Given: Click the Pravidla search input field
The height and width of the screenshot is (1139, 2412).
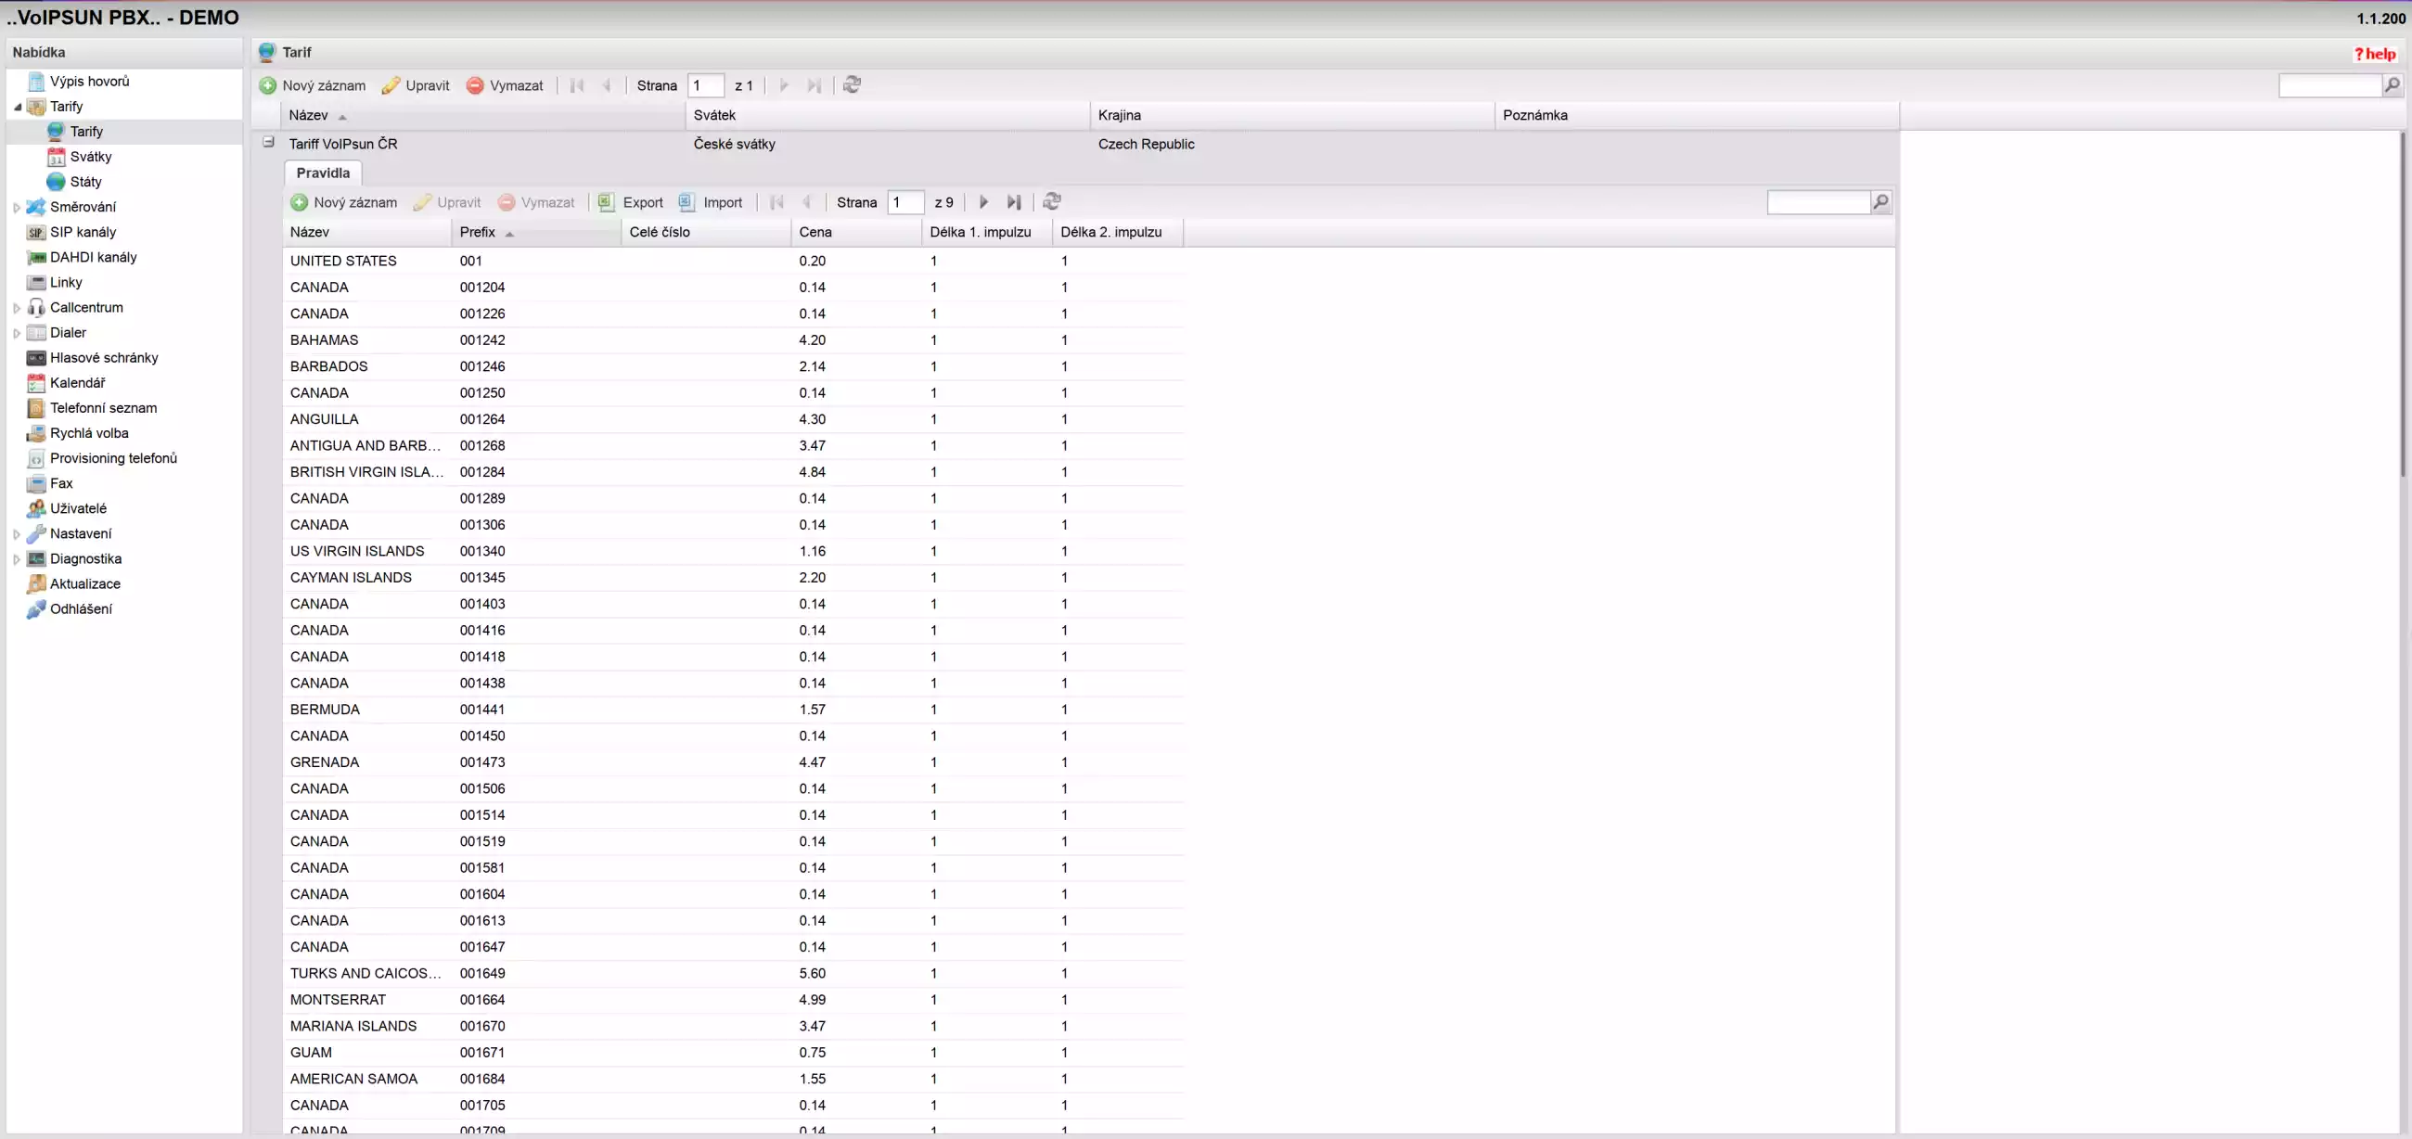Looking at the screenshot, I should coord(1818,202).
